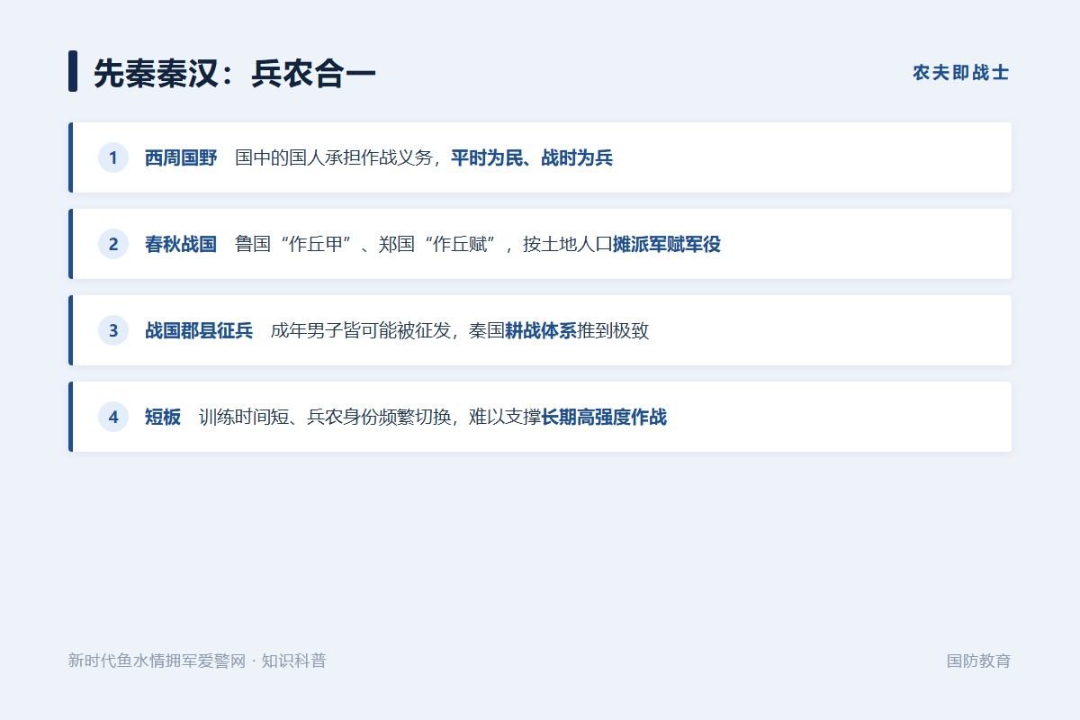Click the text 成年男子皆可能被征发
The image size is (1080, 720).
[361, 331]
